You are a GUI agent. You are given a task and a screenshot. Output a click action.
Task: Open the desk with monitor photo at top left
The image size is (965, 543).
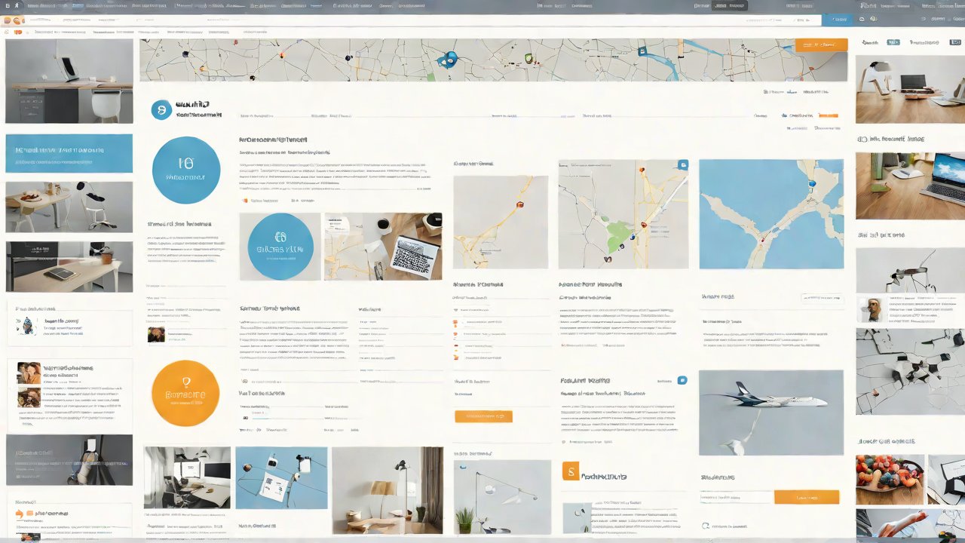coord(69,81)
